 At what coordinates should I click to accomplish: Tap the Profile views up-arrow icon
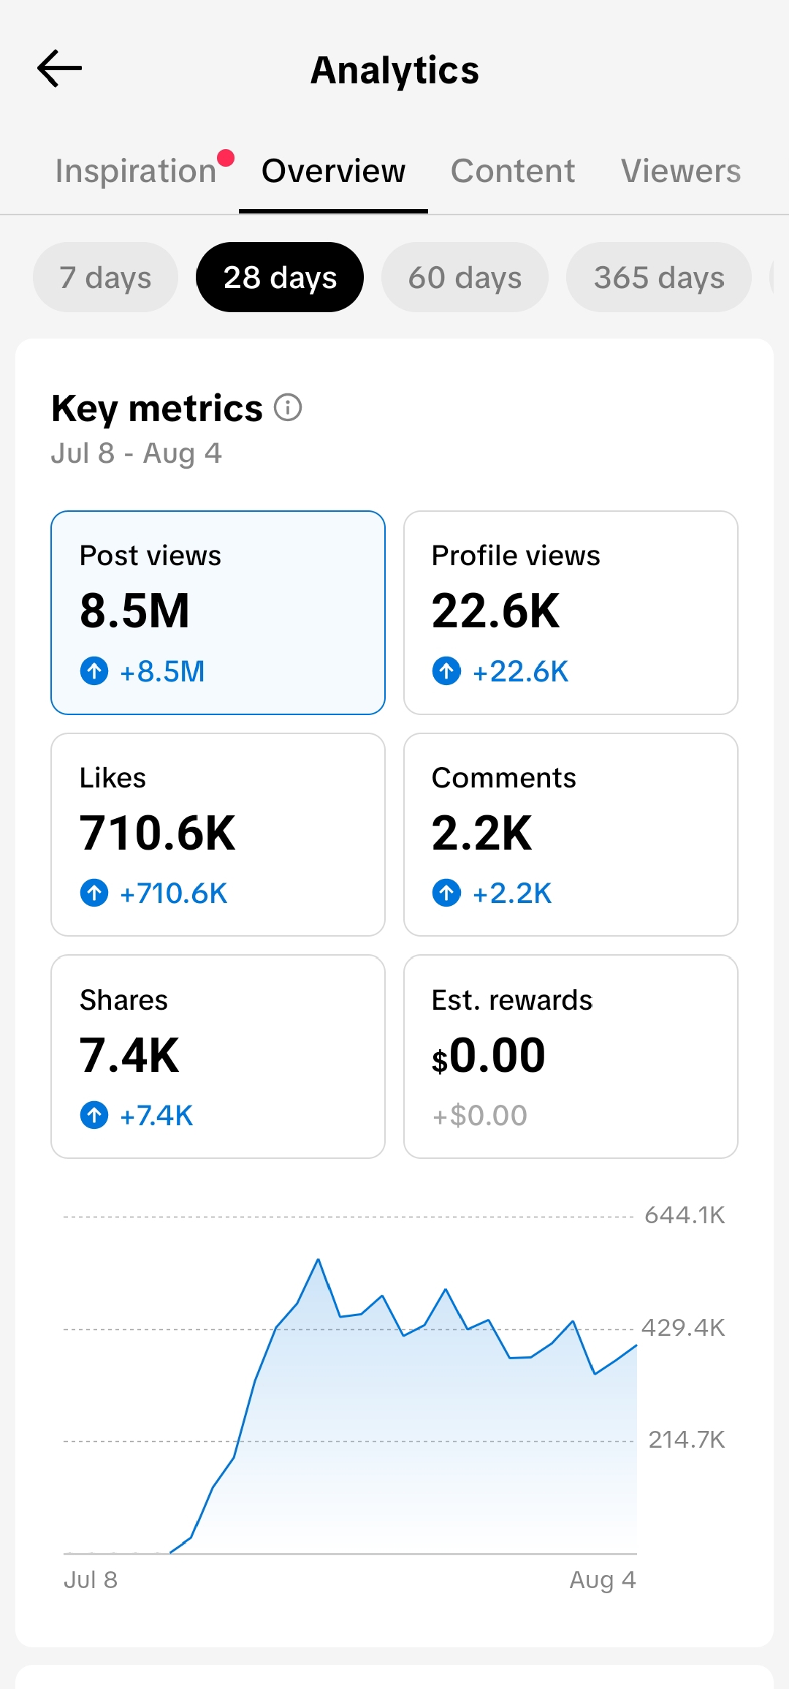pyautogui.click(x=446, y=670)
